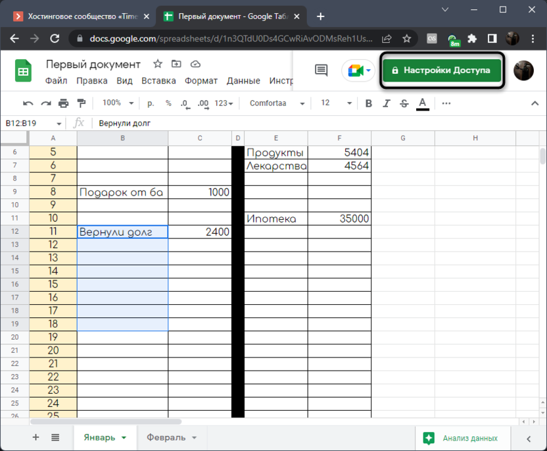Add a new sheet with plus icon
The width and height of the screenshot is (547, 451).
[36, 438]
